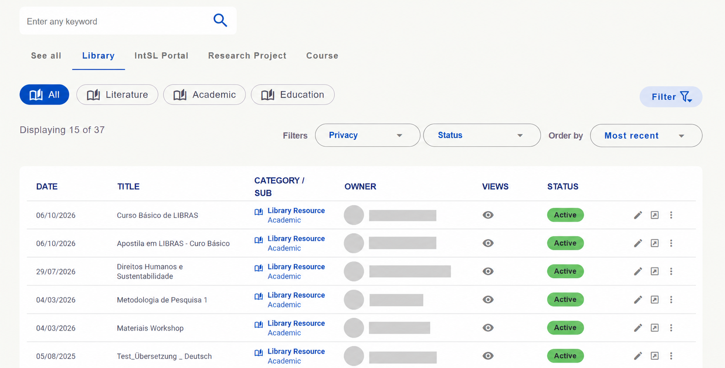
Task: Open Materiais Workshop external link icon
Action: 654,328
